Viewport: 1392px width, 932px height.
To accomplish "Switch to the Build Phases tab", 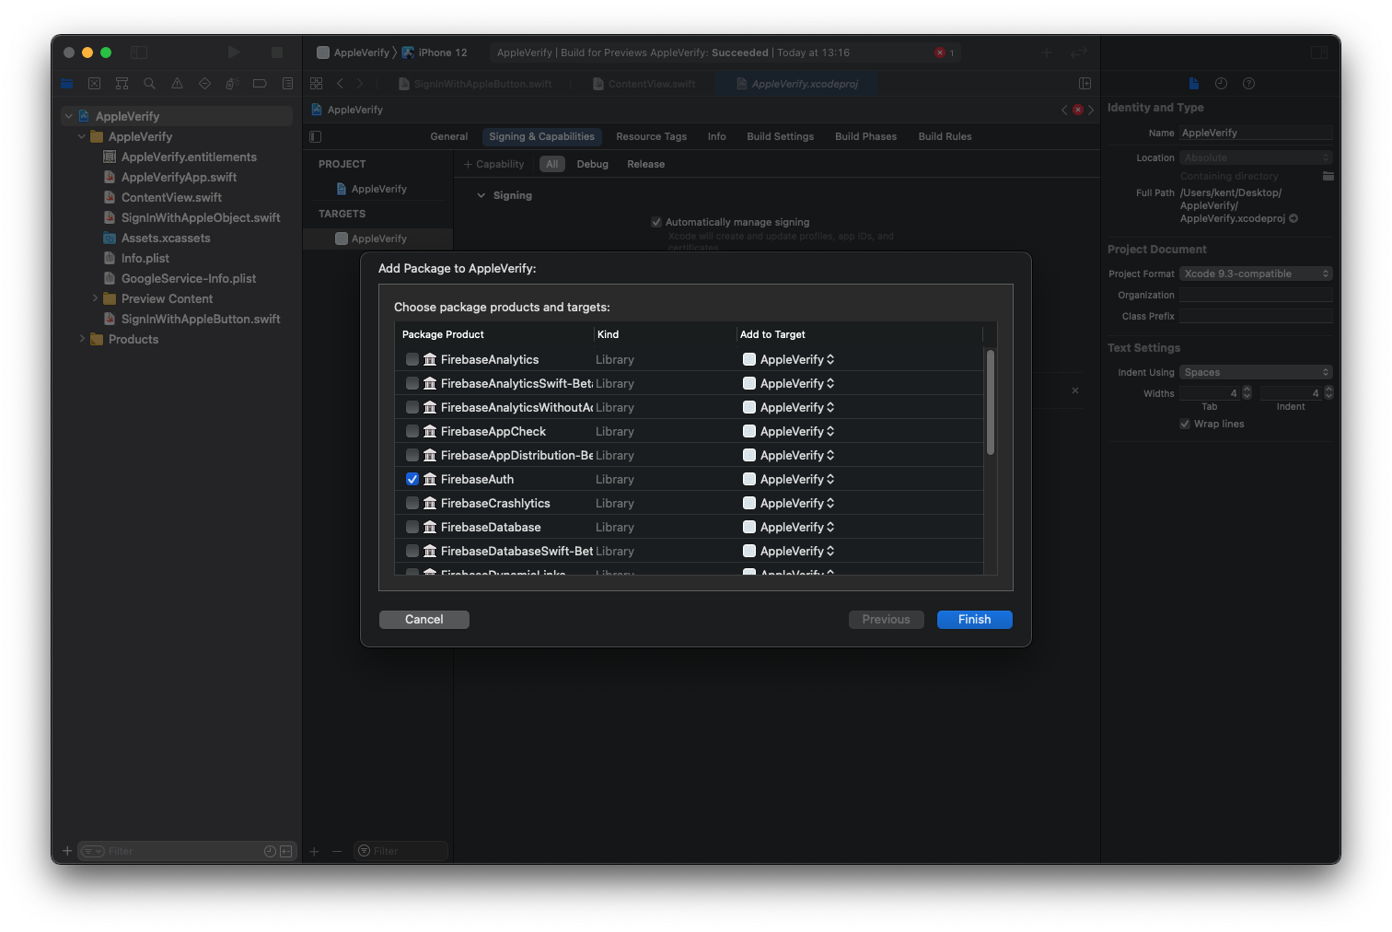I will (x=865, y=136).
